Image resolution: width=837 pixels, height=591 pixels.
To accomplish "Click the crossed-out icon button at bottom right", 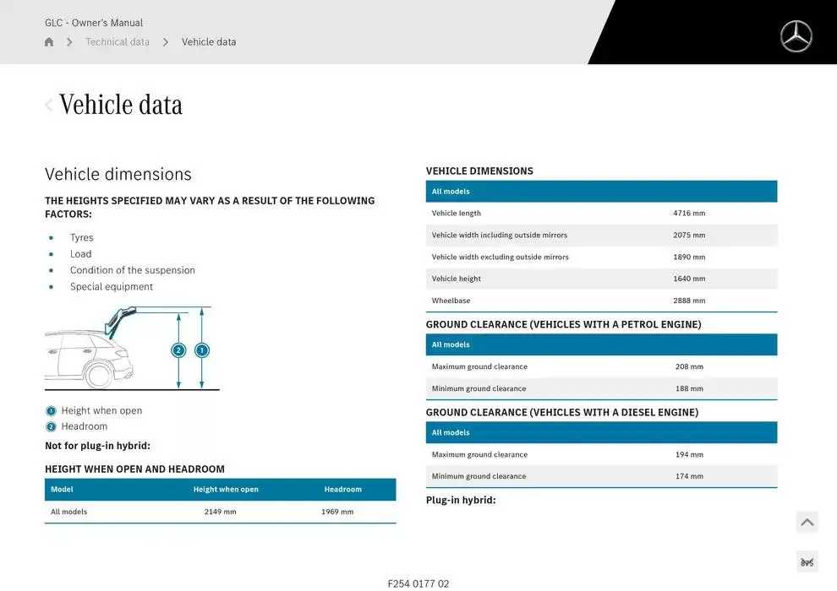I will (x=807, y=562).
